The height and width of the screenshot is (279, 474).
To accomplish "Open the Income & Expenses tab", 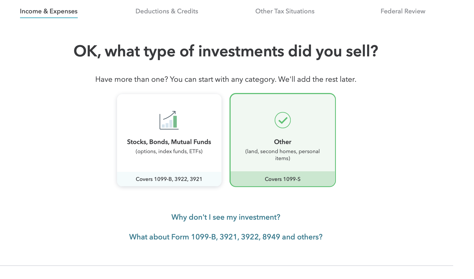I will point(49,11).
